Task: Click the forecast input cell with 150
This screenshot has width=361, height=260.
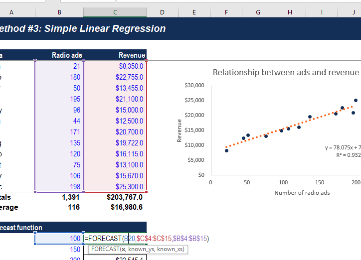Action: pos(59,250)
